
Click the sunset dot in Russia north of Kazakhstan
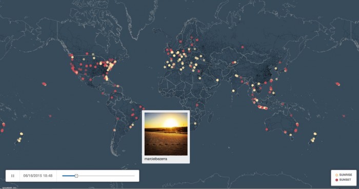point(243,47)
